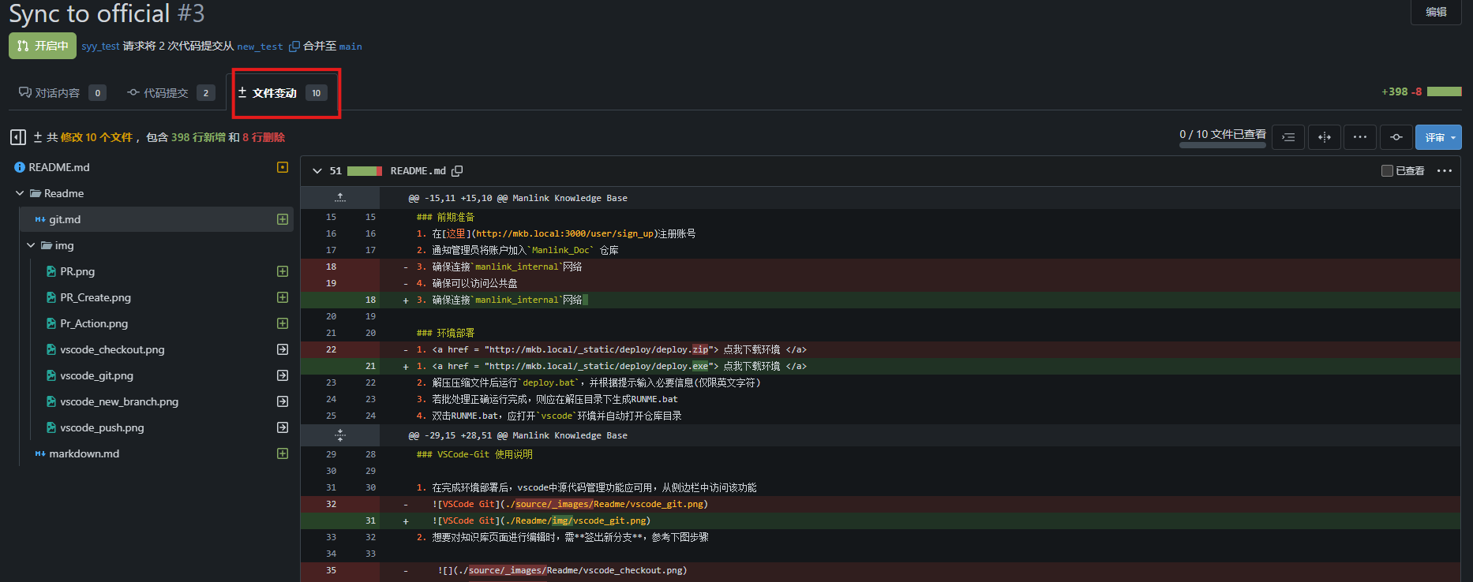This screenshot has width=1473, height=582.
Task: Collapse the img folder
Action: coord(31,245)
